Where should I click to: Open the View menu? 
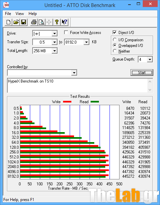[x=20, y=14]
